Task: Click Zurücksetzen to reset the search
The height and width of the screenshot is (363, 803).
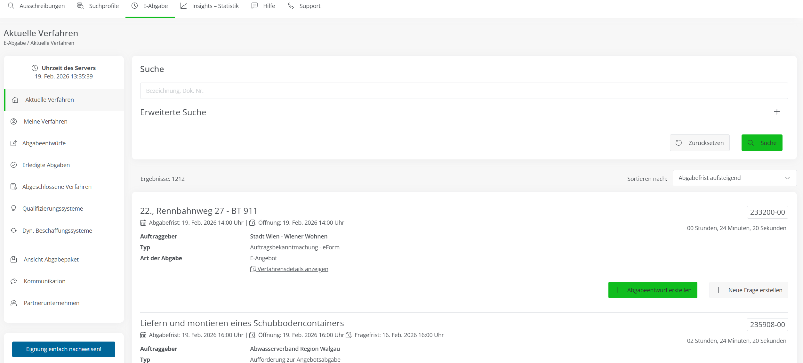Action: point(700,143)
